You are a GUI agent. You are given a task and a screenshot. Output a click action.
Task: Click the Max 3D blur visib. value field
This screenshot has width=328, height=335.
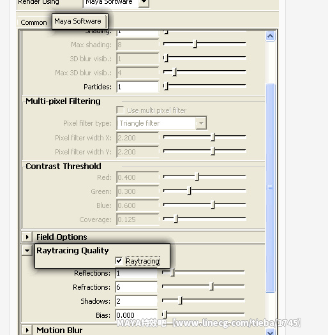coord(138,73)
